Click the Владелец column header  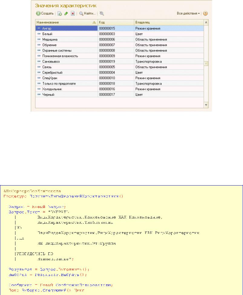pos(169,22)
